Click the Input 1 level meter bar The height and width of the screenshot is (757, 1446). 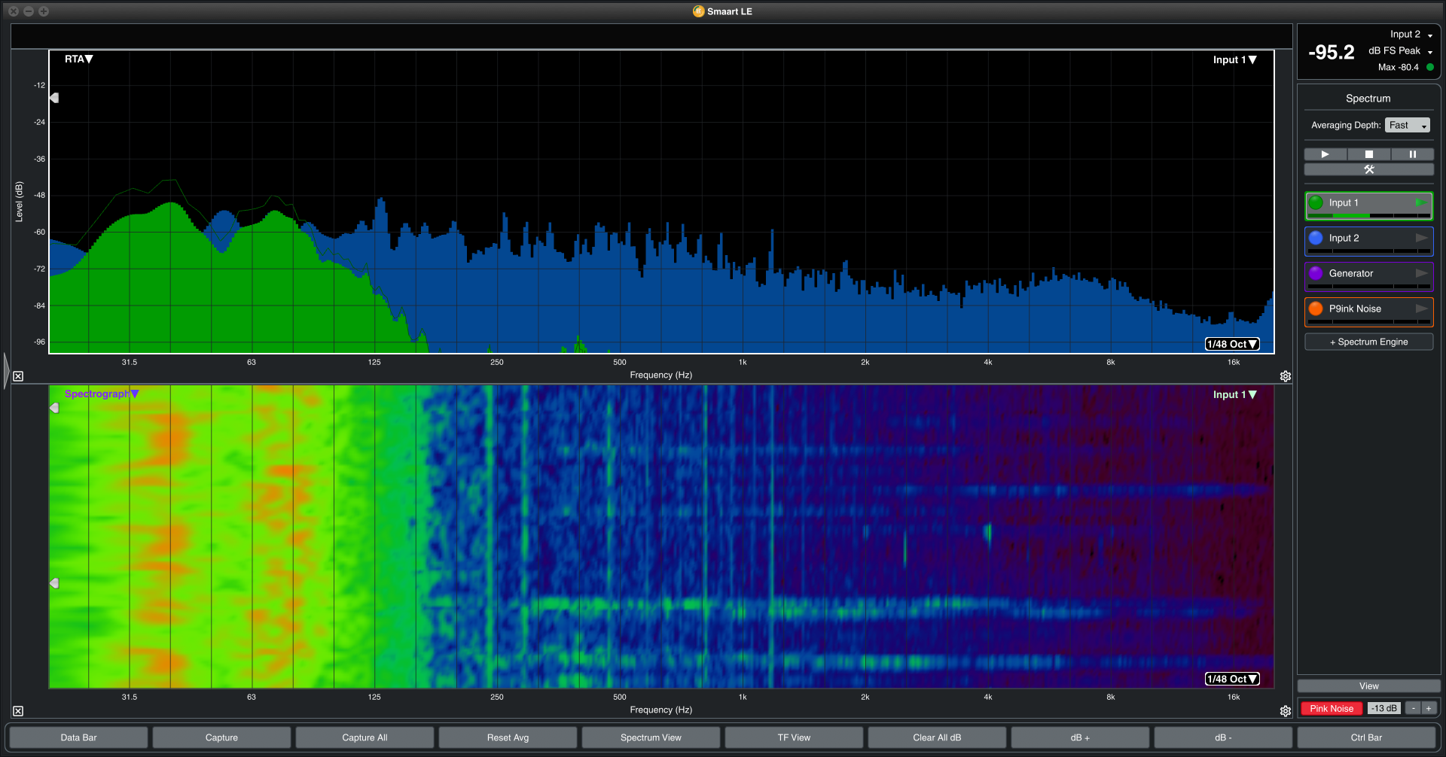(1369, 216)
